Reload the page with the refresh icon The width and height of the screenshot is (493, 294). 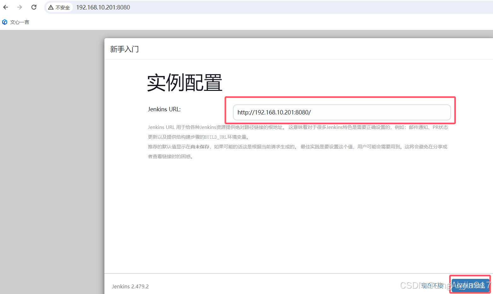click(34, 7)
